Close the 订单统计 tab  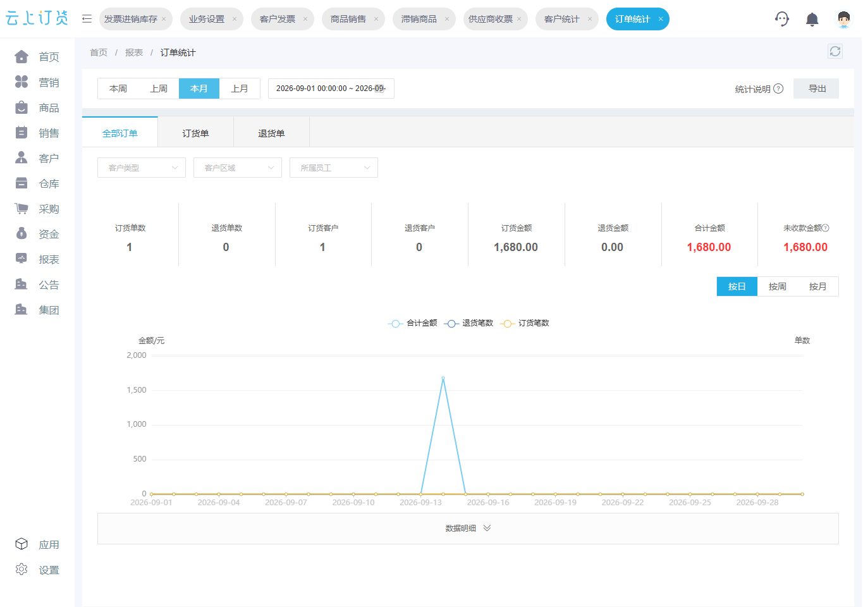(661, 19)
